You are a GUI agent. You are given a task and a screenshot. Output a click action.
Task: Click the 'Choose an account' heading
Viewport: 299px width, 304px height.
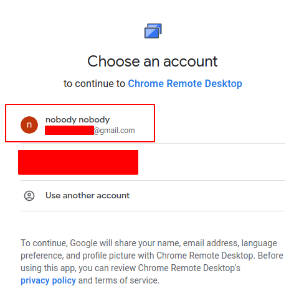pos(153,62)
